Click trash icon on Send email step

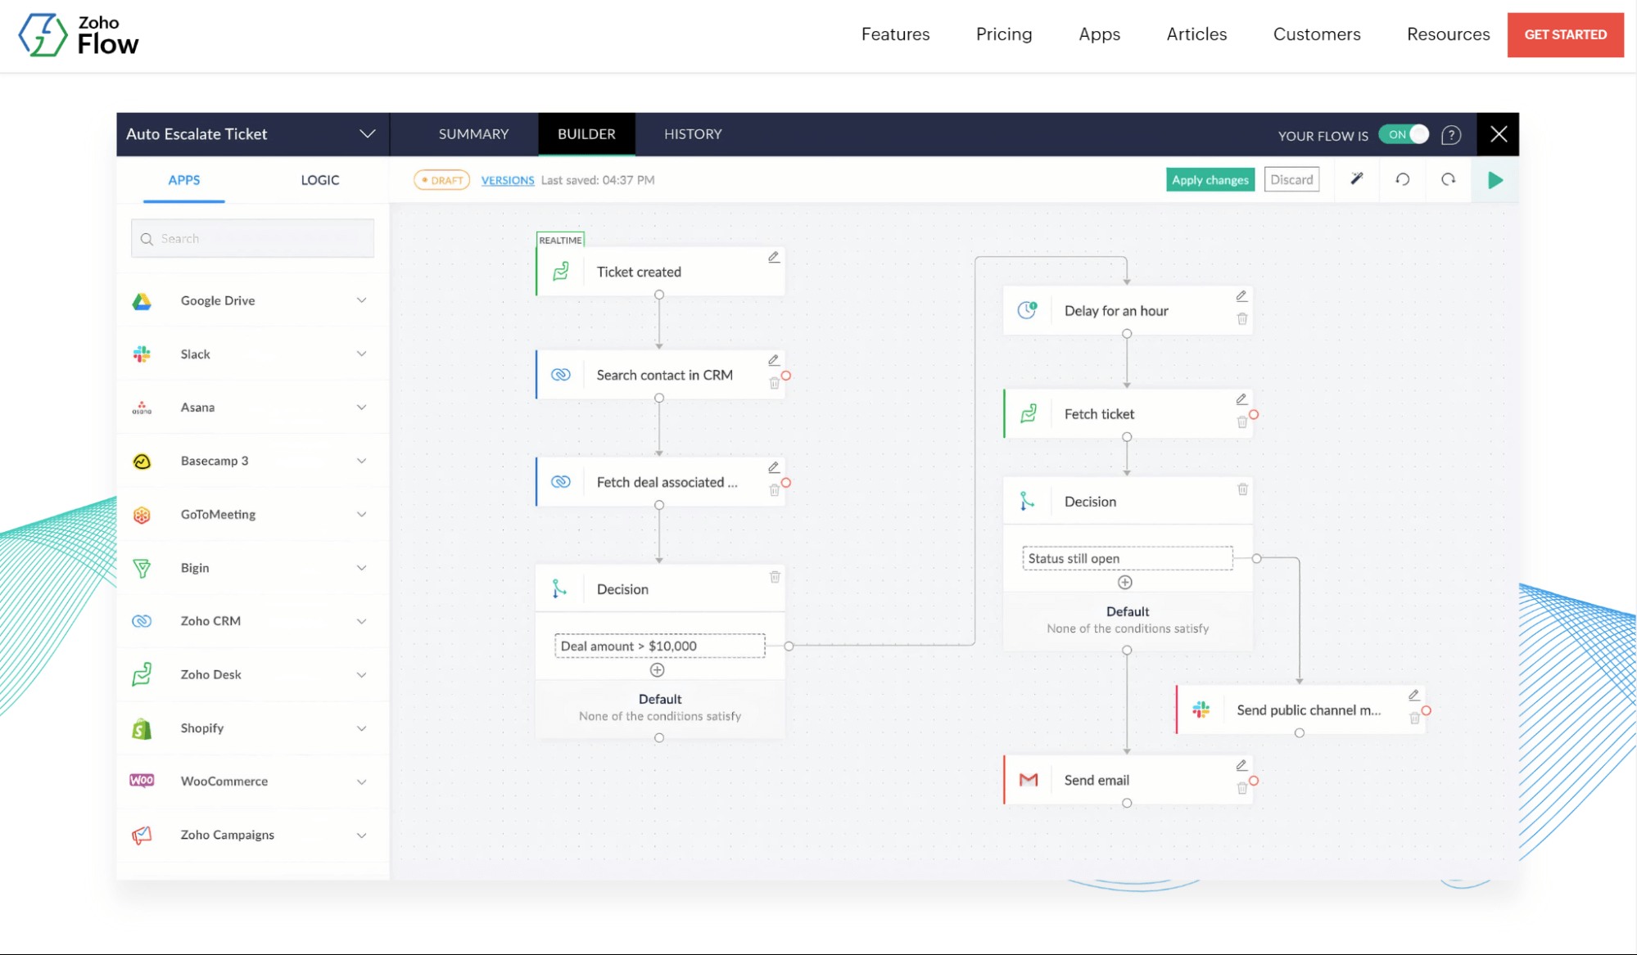pyautogui.click(x=1242, y=788)
